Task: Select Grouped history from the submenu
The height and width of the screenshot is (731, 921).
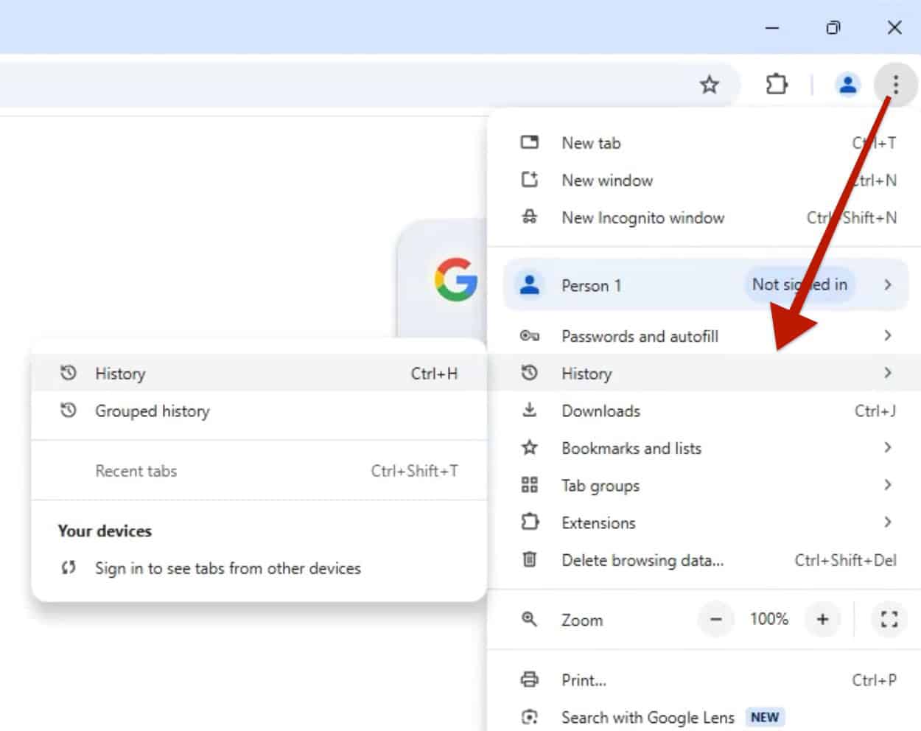Action: coord(153,411)
